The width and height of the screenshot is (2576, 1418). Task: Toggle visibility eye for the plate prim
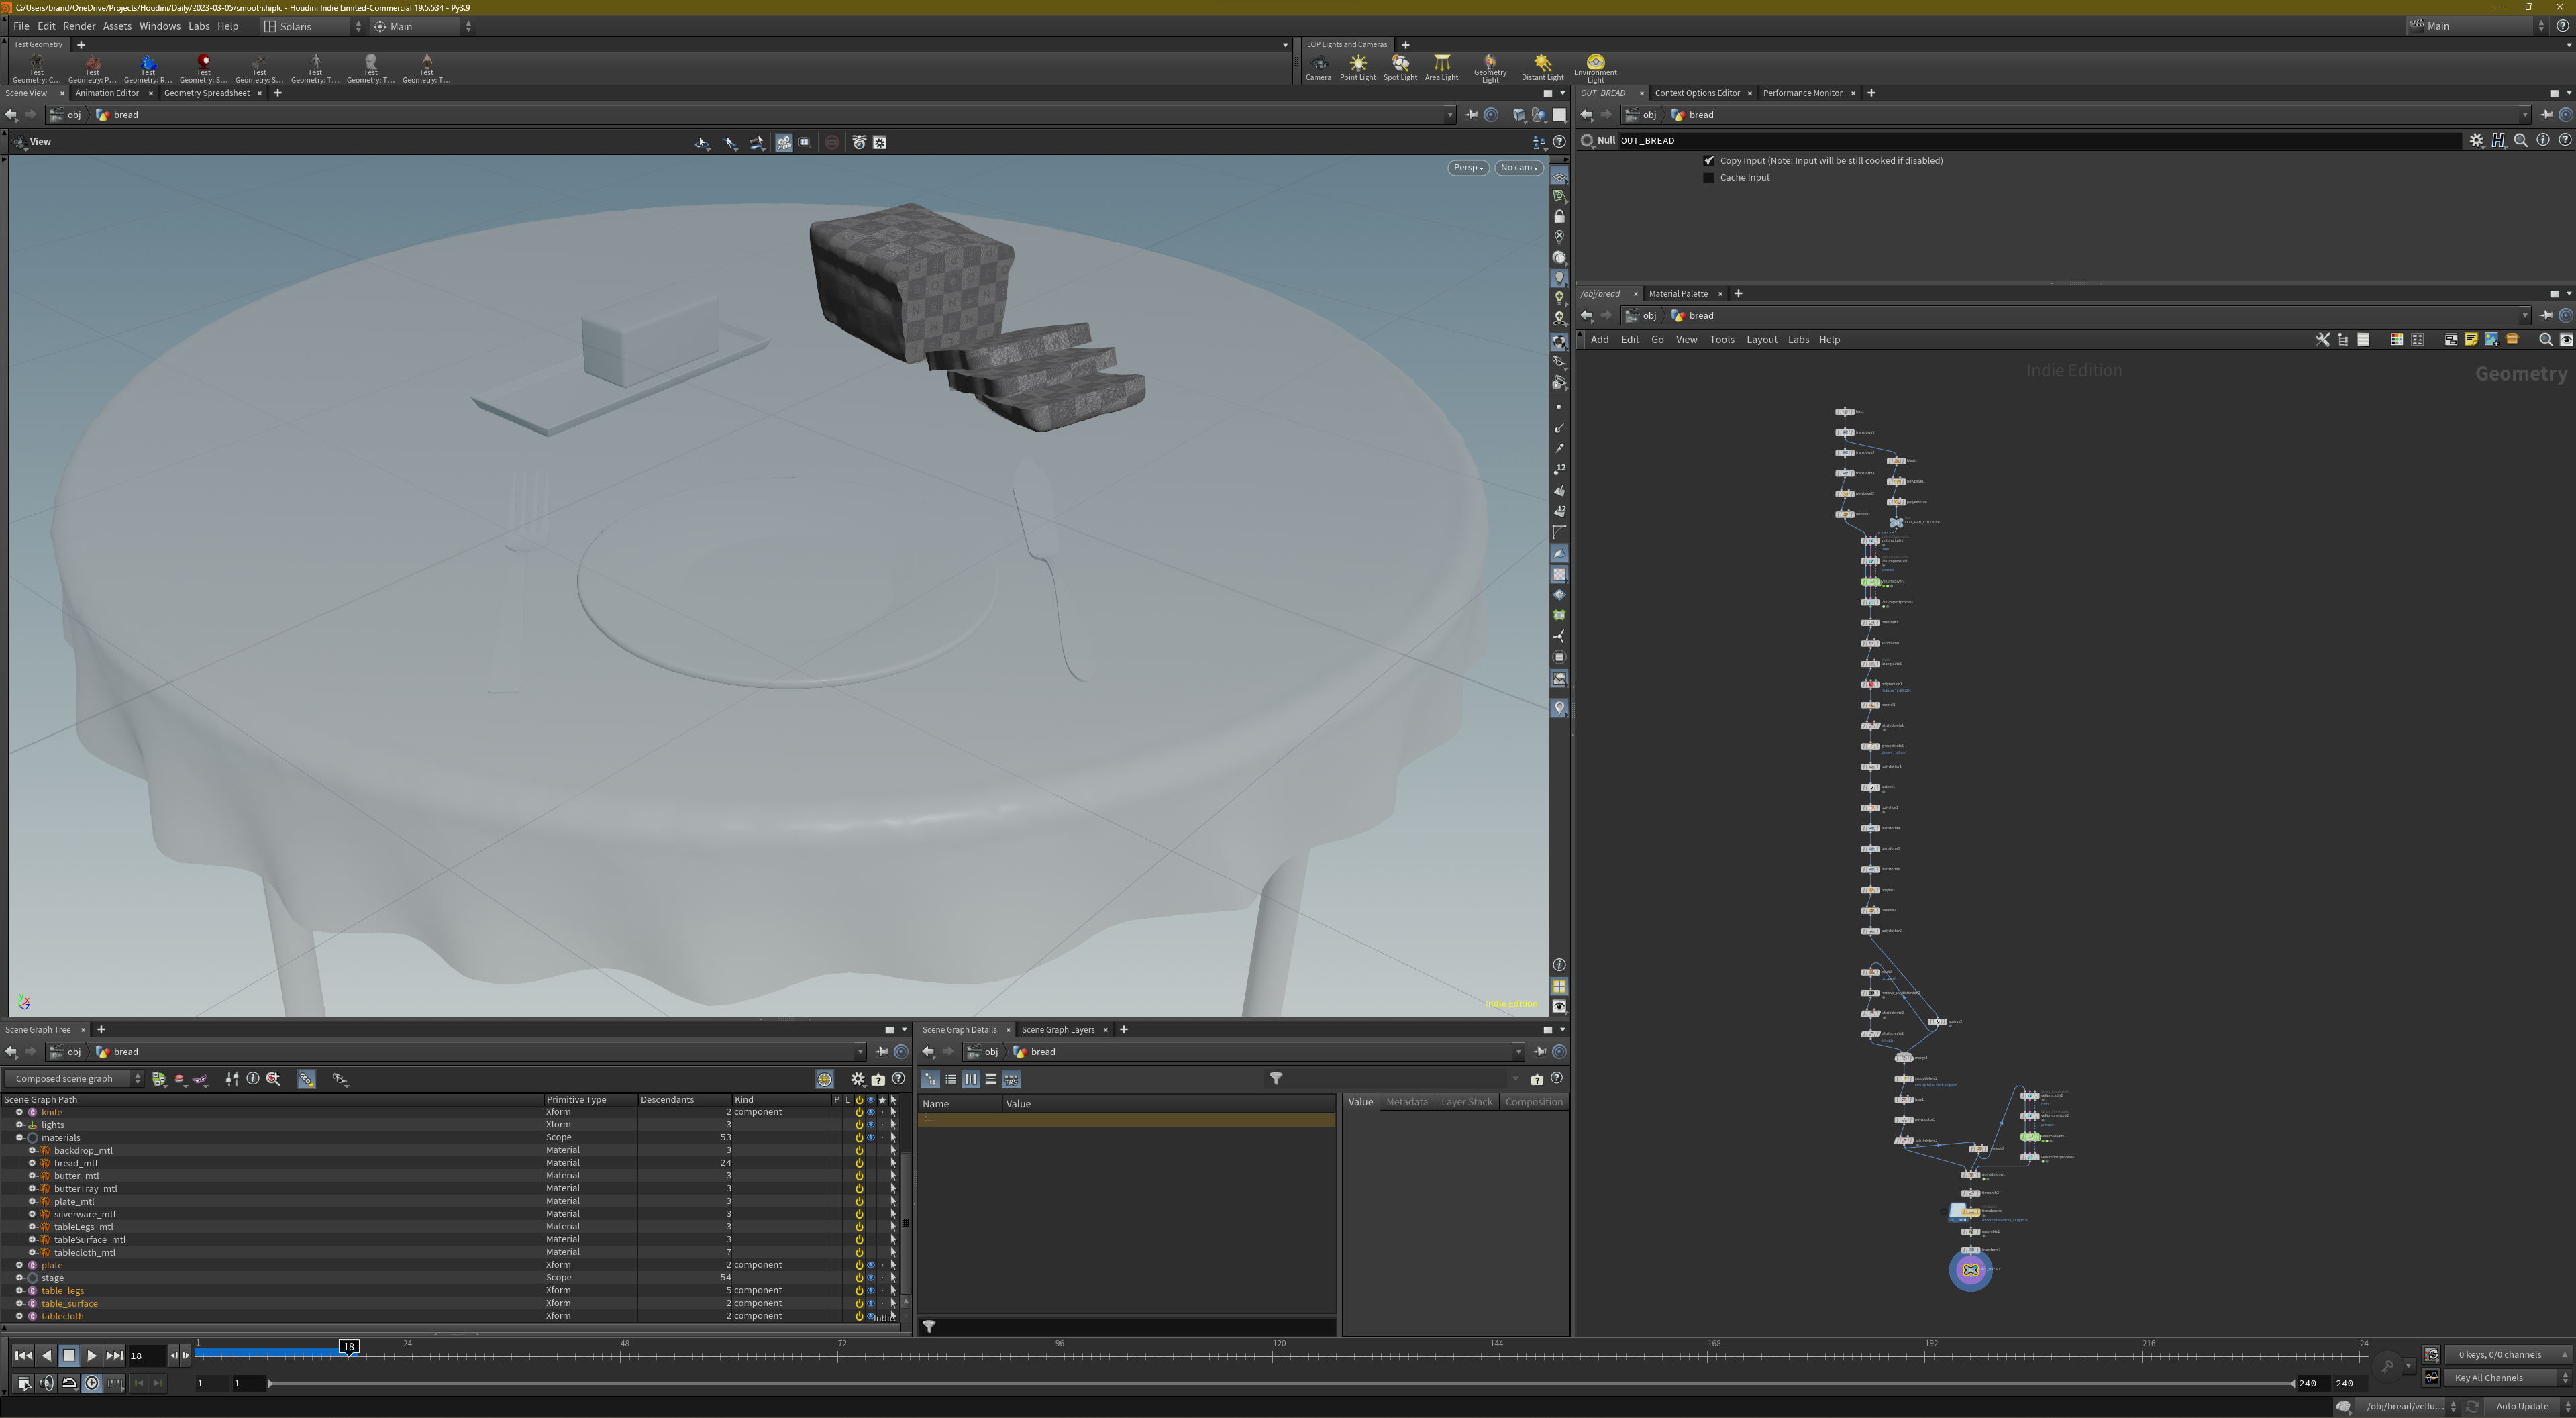(870, 1265)
